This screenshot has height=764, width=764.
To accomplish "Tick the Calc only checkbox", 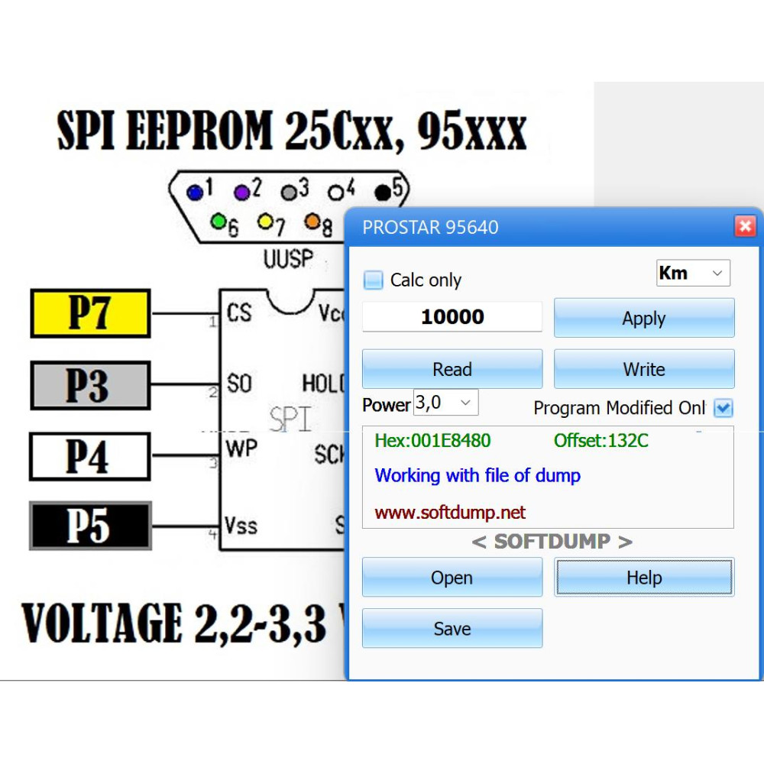I will 374,280.
